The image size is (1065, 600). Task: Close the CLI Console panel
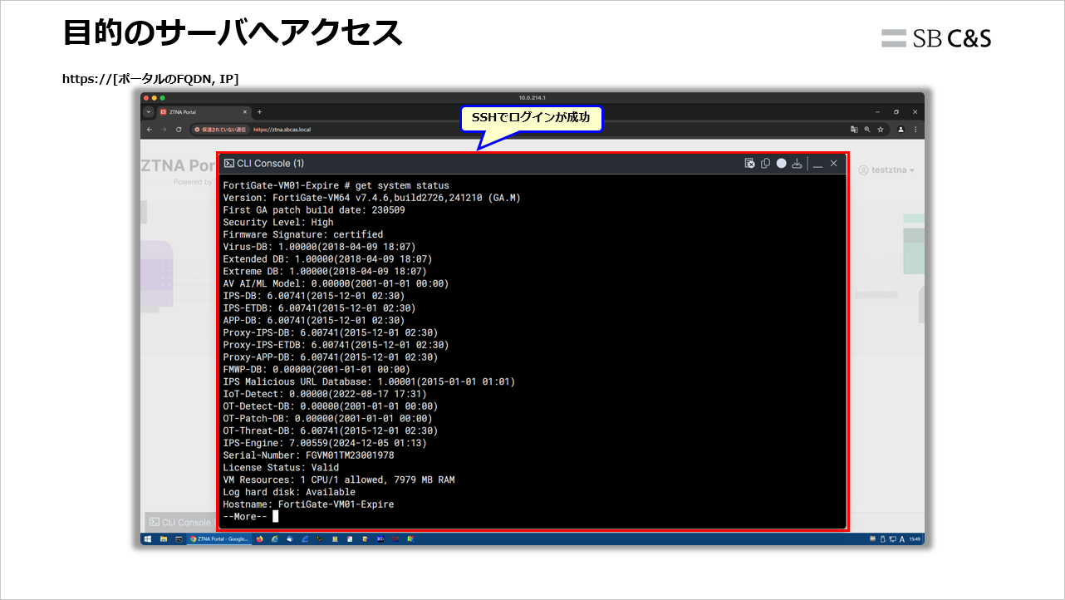tap(834, 164)
